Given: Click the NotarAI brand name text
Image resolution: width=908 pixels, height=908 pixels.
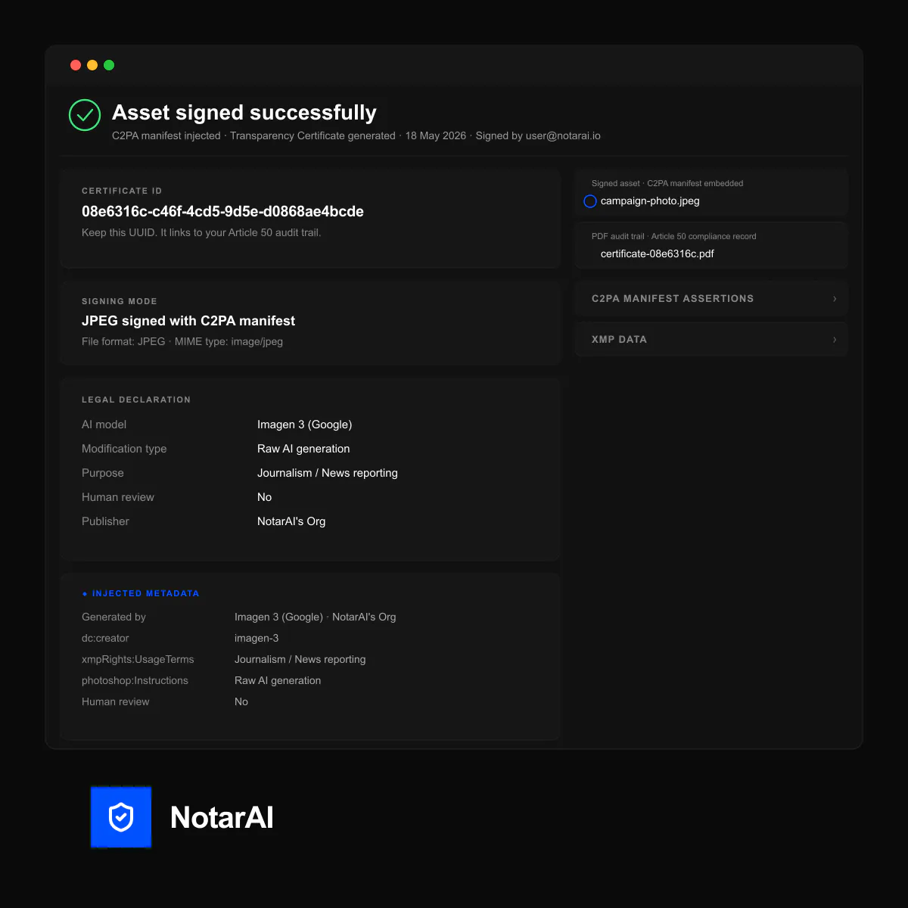Looking at the screenshot, I should click(222, 817).
